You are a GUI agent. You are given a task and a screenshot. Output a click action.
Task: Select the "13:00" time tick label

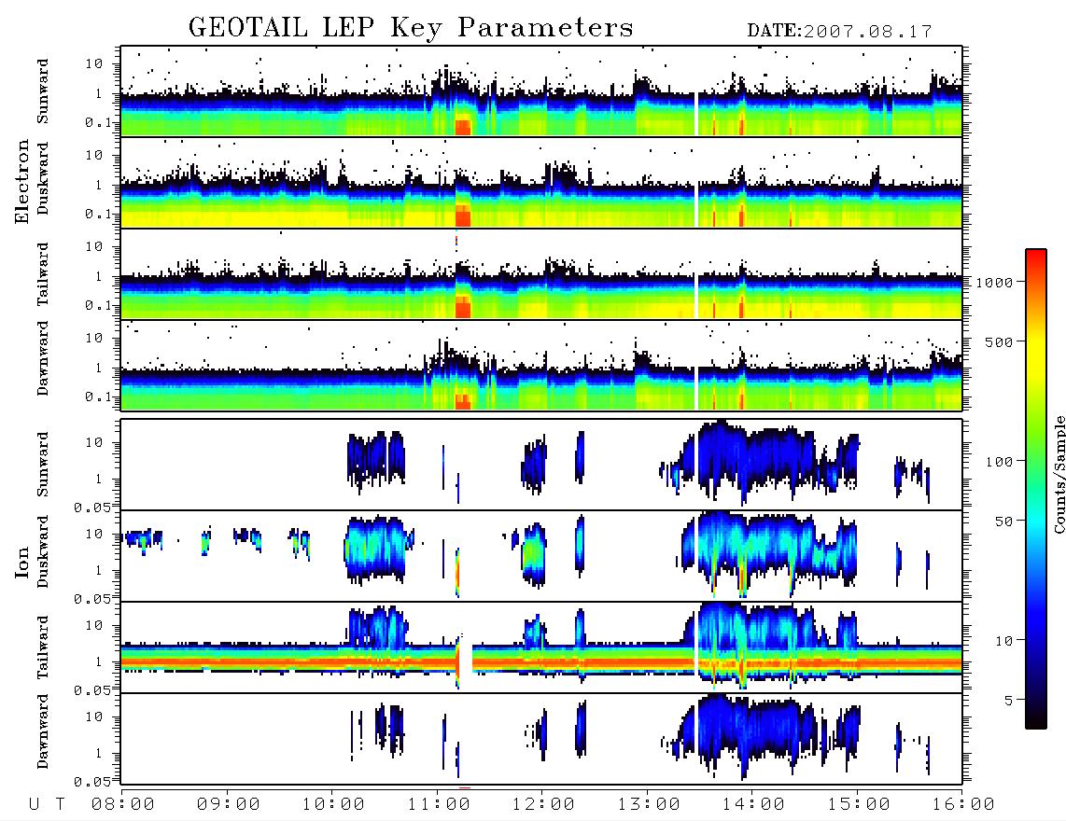649,804
